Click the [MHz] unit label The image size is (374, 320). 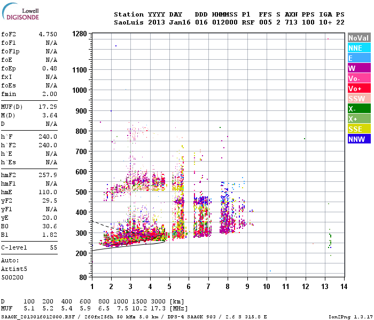[x=178, y=309]
